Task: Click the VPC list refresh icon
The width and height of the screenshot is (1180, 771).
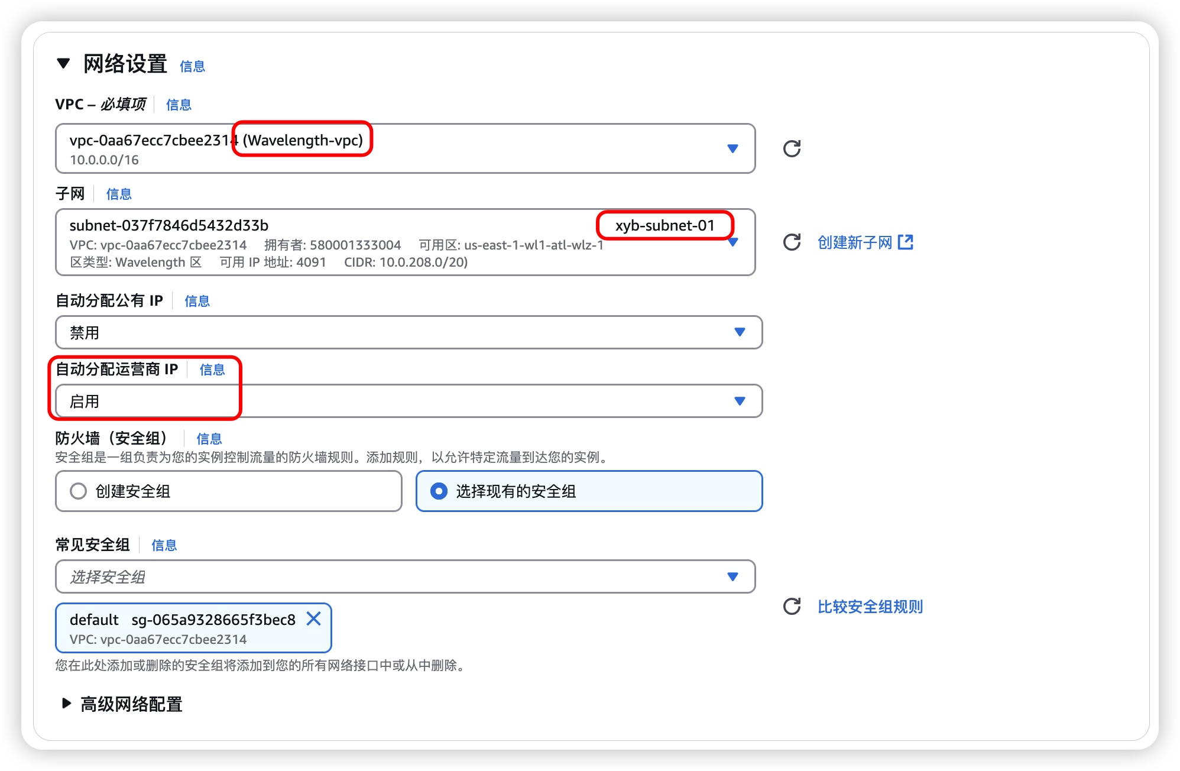Action: pyautogui.click(x=792, y=148)
